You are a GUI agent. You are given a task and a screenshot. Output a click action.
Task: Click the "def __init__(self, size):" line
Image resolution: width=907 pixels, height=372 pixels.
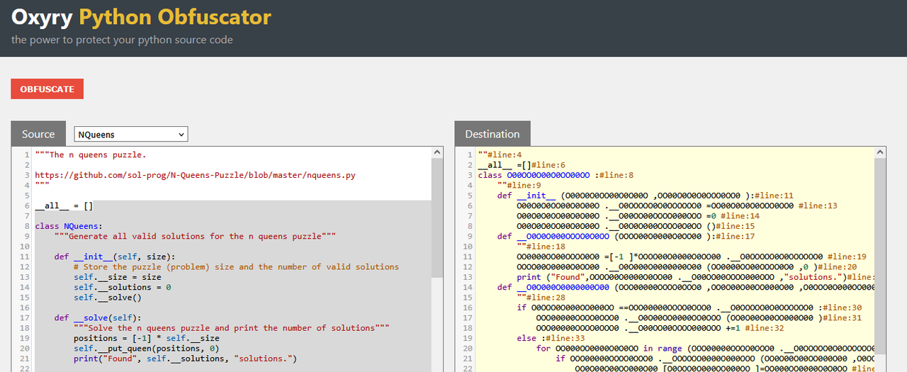(114, 257)
